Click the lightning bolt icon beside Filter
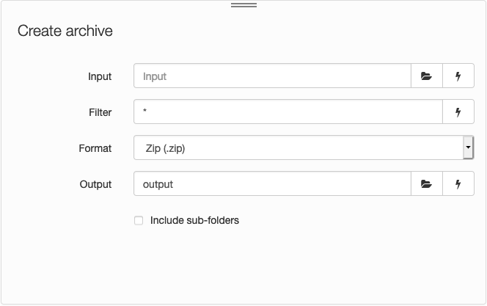Viewport: 487px width, 306px height. (x=458, y=112)
